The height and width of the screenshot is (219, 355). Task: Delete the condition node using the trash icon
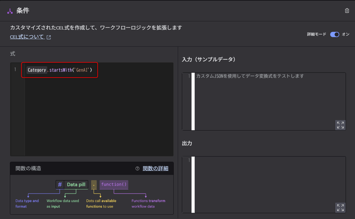click(347, 11)
